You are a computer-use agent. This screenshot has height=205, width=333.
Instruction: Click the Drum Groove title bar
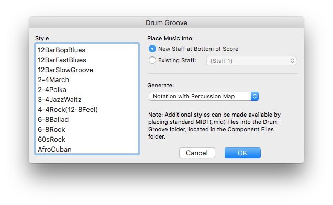point(167,22)
